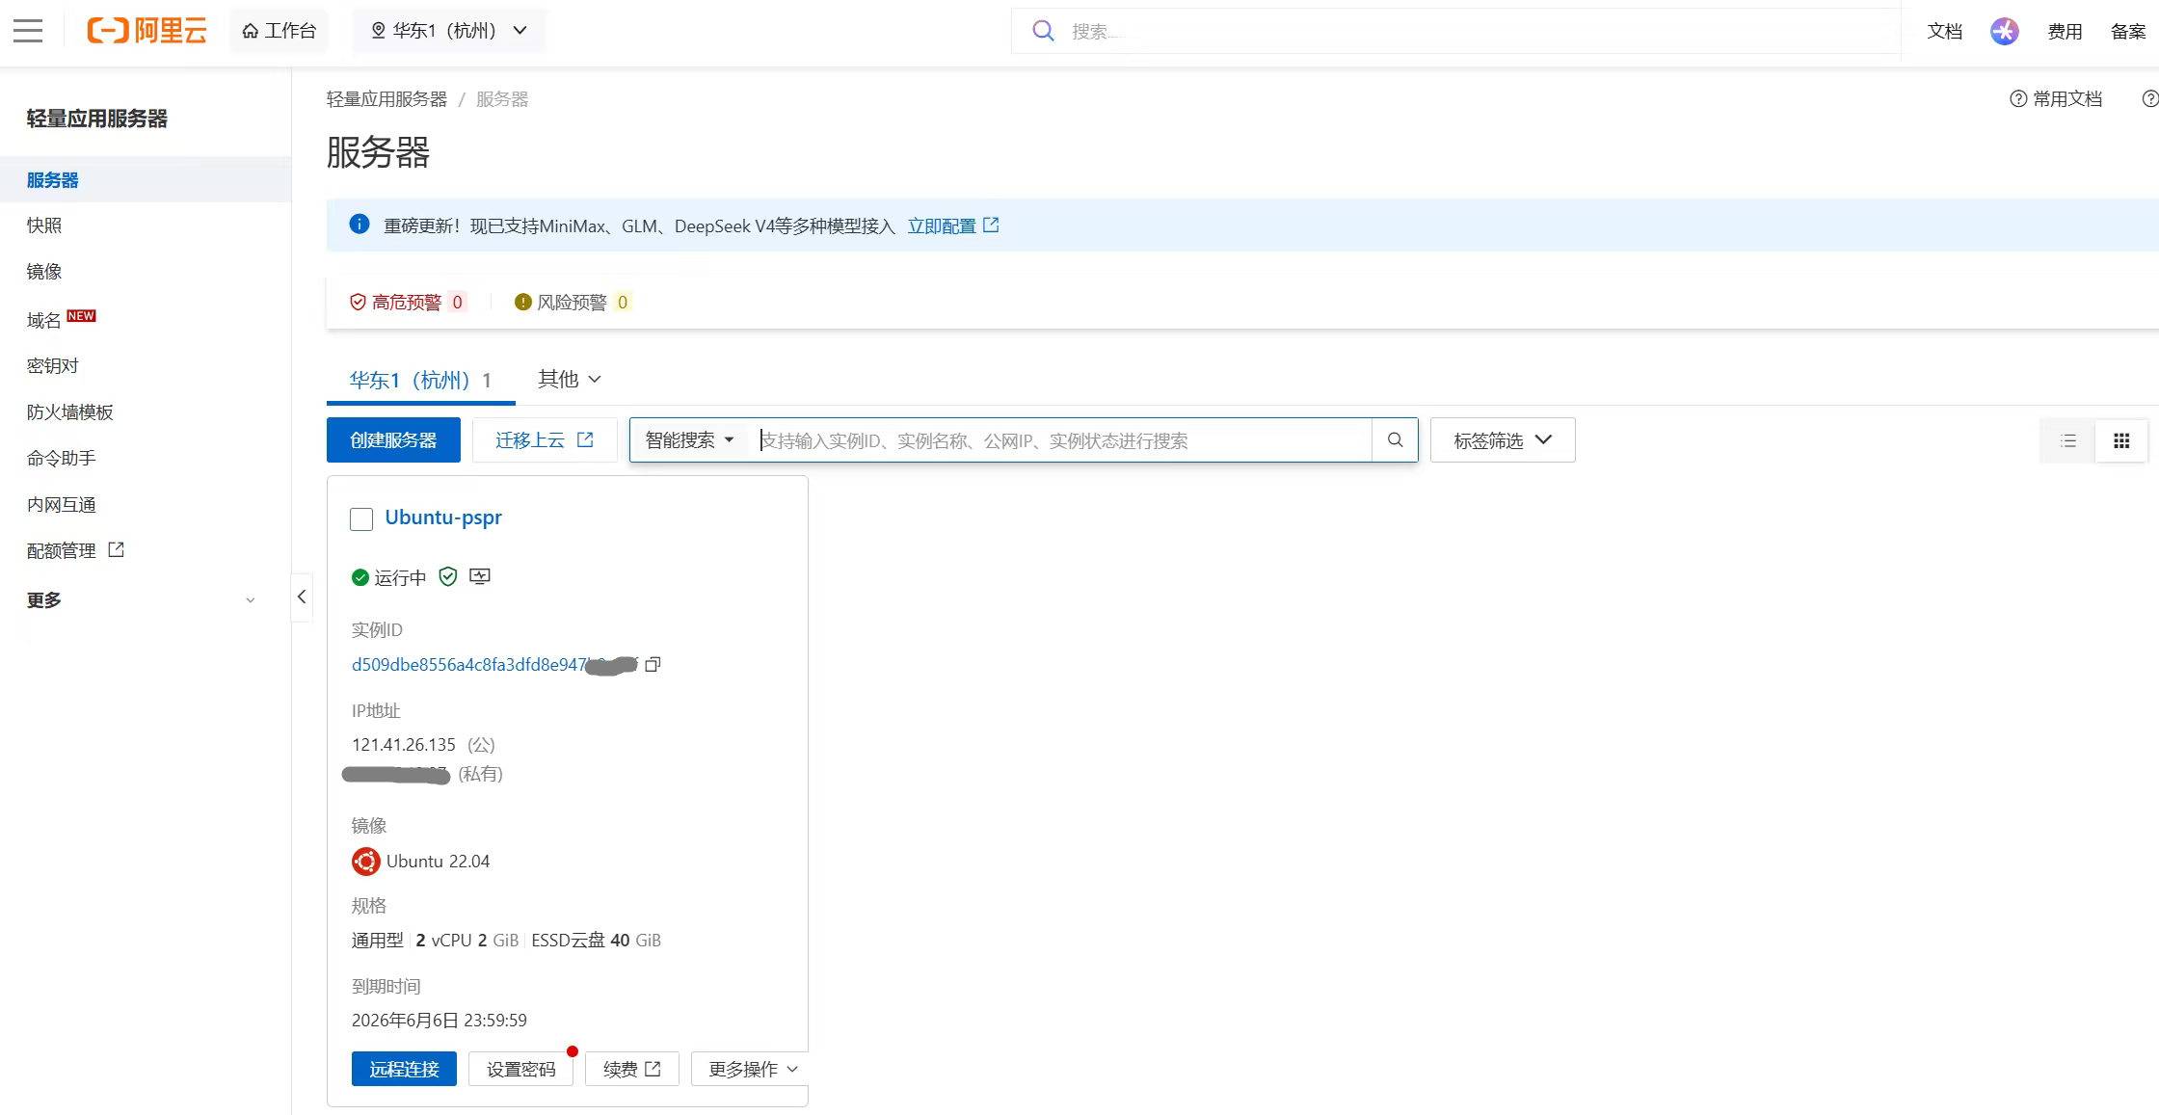Click the 设置密码 set password button

tap(521, 1069)
